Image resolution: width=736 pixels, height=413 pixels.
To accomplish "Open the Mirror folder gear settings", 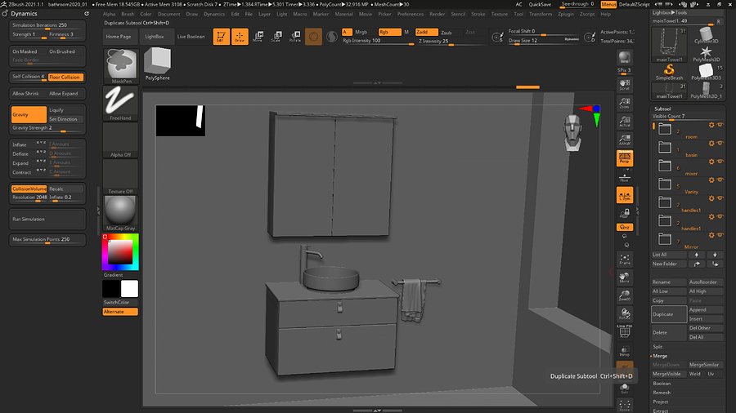I will pyautogui.click(x=711, y=235).
